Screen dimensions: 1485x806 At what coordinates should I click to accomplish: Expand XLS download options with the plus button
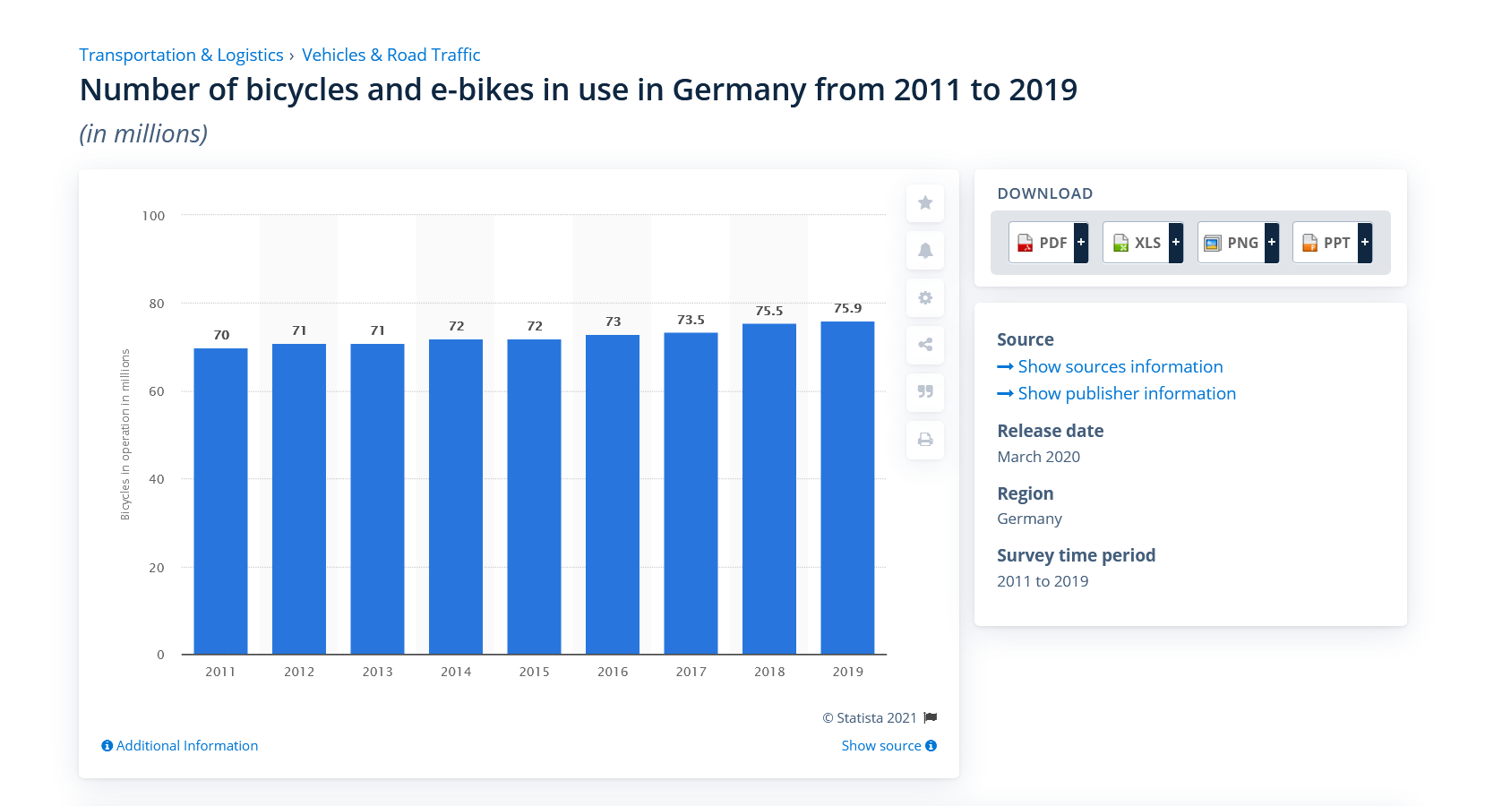[1176, 242]
